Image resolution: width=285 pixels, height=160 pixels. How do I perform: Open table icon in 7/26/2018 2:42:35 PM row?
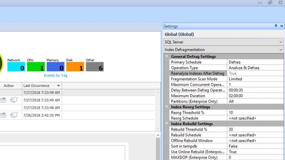tap(3, 115)
